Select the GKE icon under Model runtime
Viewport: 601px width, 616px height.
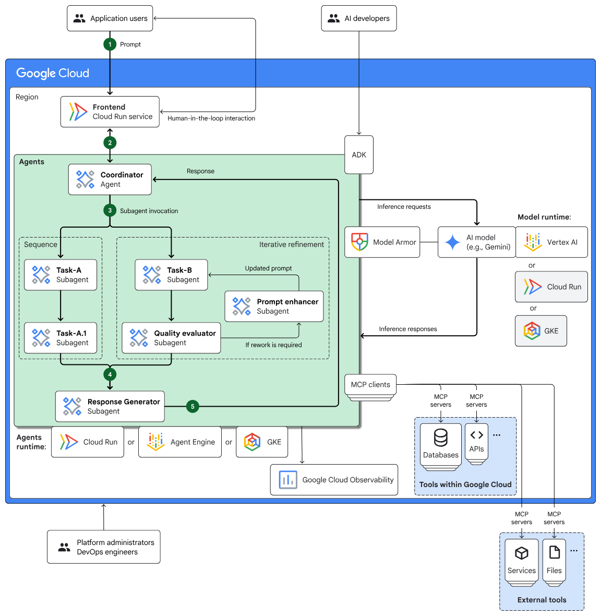(532, 330)
